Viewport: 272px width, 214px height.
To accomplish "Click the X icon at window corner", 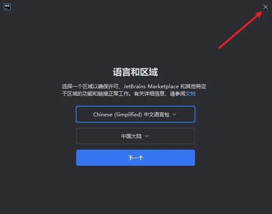I will pos(266,7).
